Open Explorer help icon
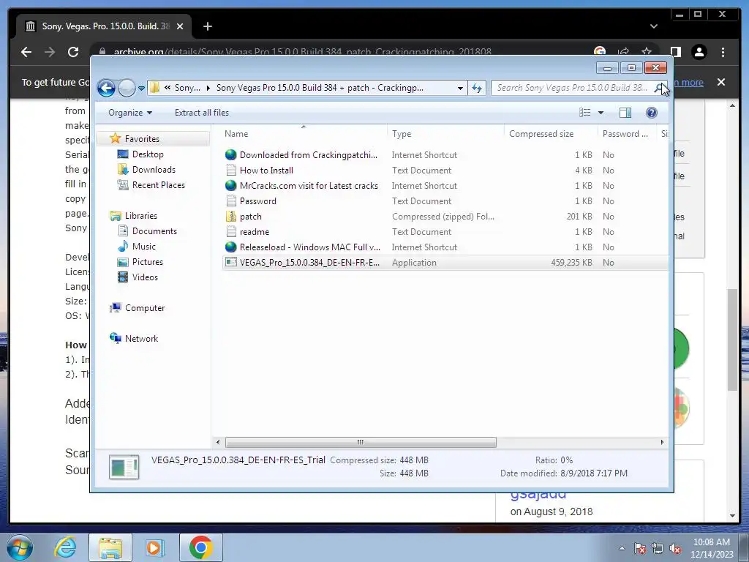749x562 pixels. [652, 113]
